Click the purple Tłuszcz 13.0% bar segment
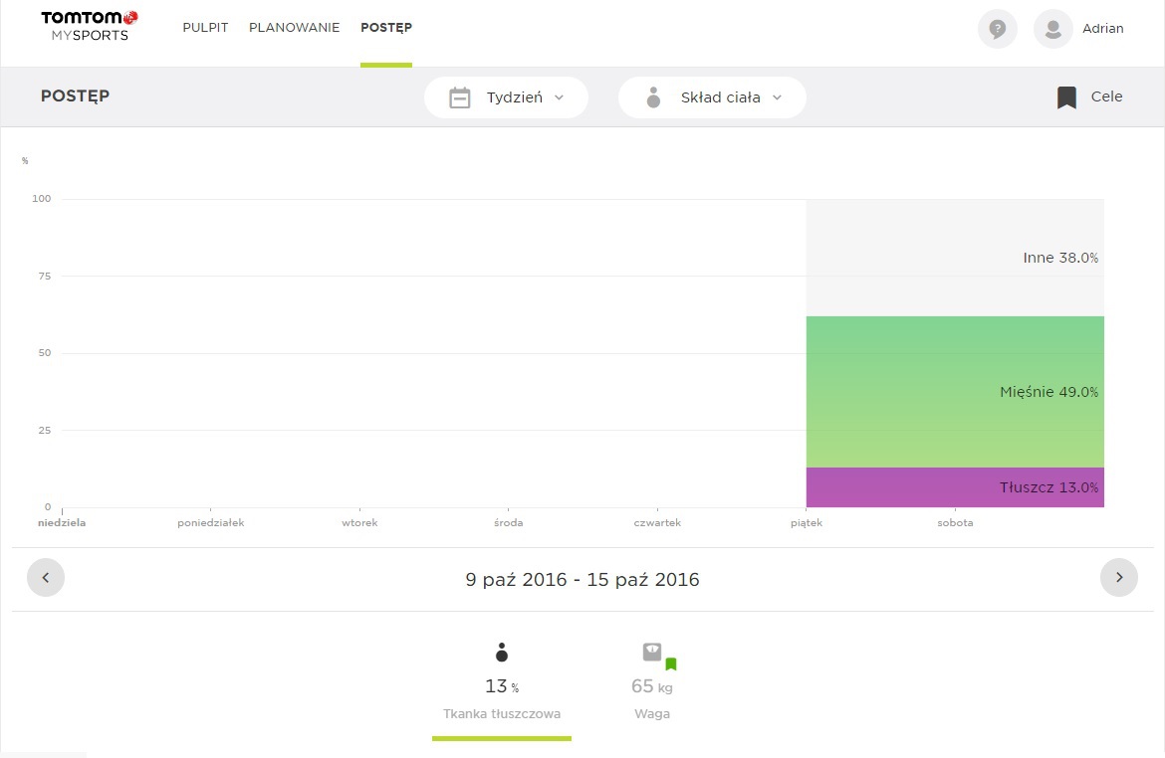1165x758 pixels. click(x=955, y=487)
